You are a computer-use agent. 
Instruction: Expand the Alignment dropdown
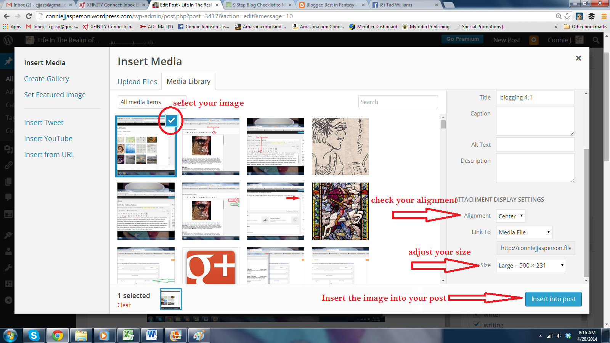[x=510, y=216]
